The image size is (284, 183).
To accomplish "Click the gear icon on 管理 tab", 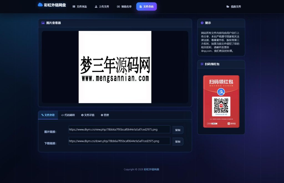I will [x=102, y=115].
